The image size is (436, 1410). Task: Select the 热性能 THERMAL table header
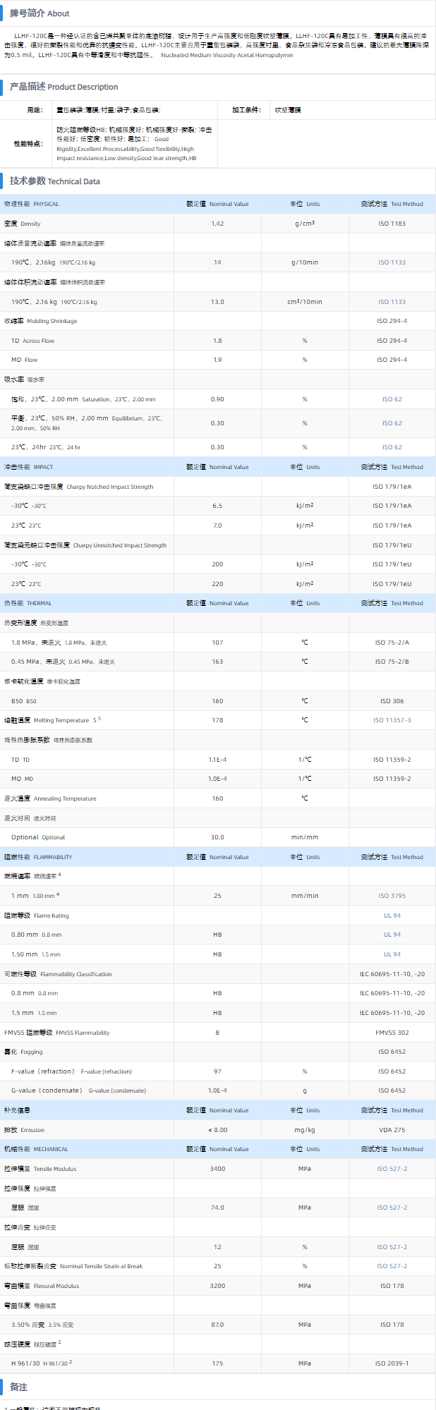pyautogui.click(x=28, y=603)
